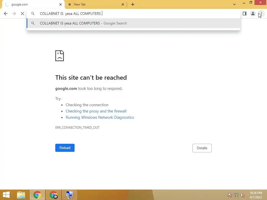Stop loading the page
This screenshot has width=267, height=200.
(22, 14)
